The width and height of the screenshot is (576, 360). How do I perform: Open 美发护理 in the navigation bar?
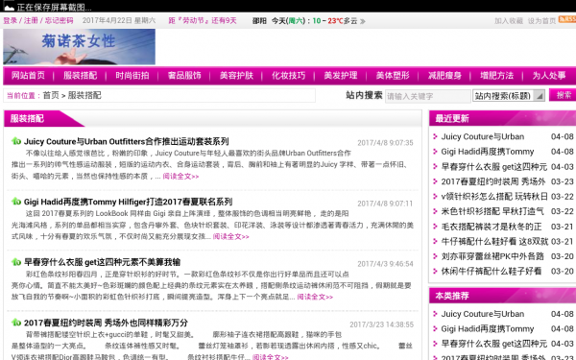(341, 75)
